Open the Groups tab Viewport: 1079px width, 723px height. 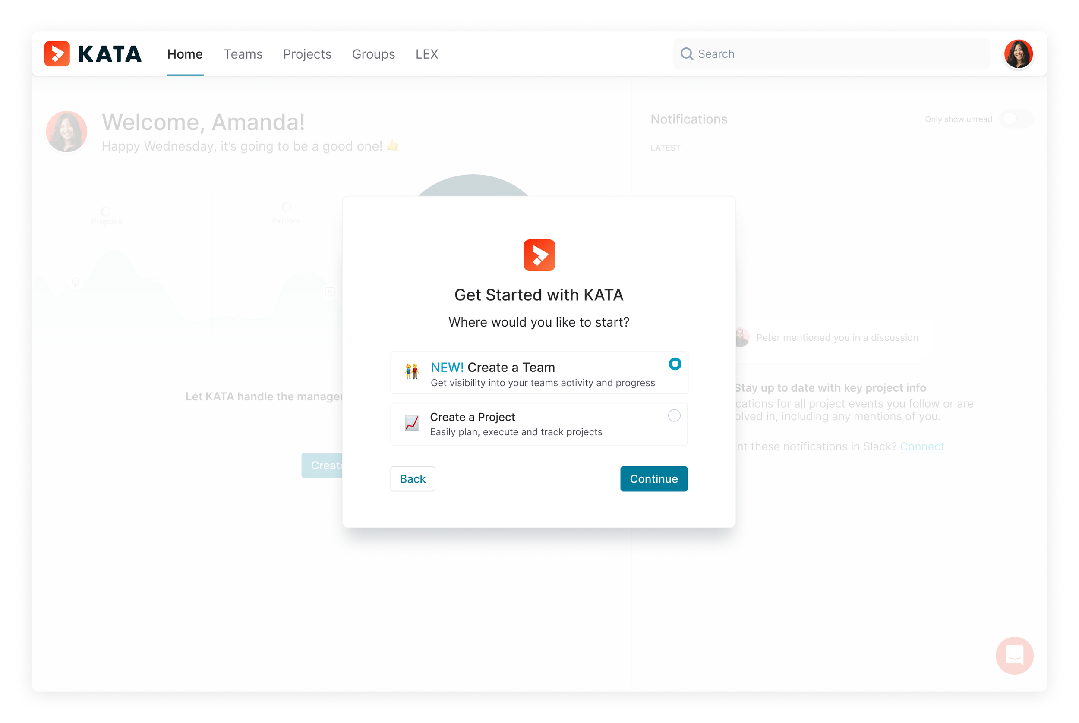[373, 54]
